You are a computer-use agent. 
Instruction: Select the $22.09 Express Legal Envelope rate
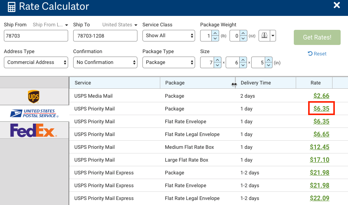(320, 198)
